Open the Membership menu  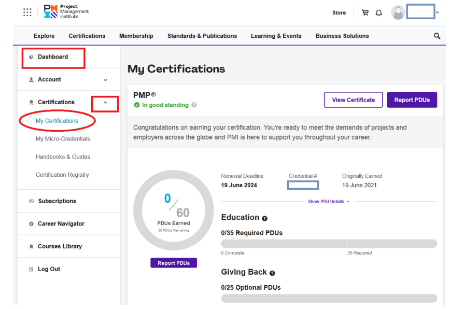tap(136, 36)
